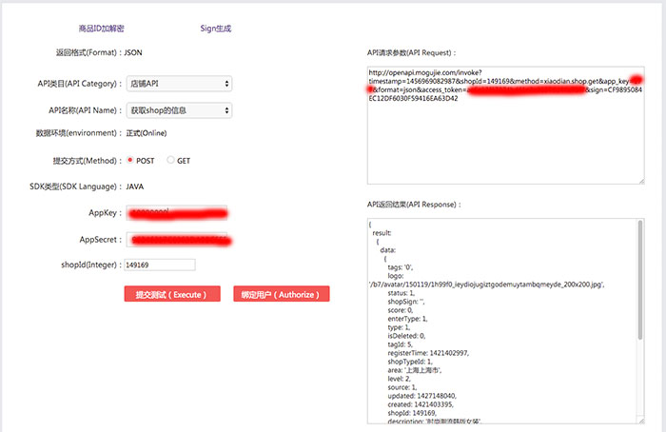Open the 商品ID加解密 tab
The width and height of the screenshot is (666, 432).
pos(113,29)
